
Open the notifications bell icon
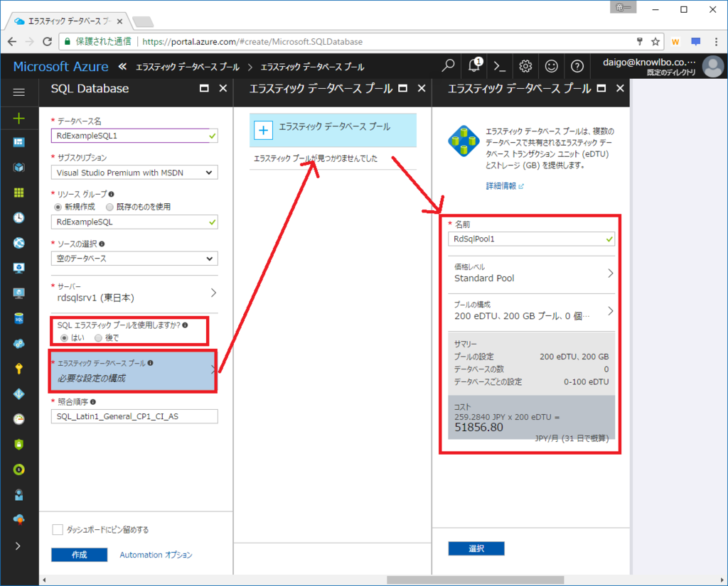474,66
